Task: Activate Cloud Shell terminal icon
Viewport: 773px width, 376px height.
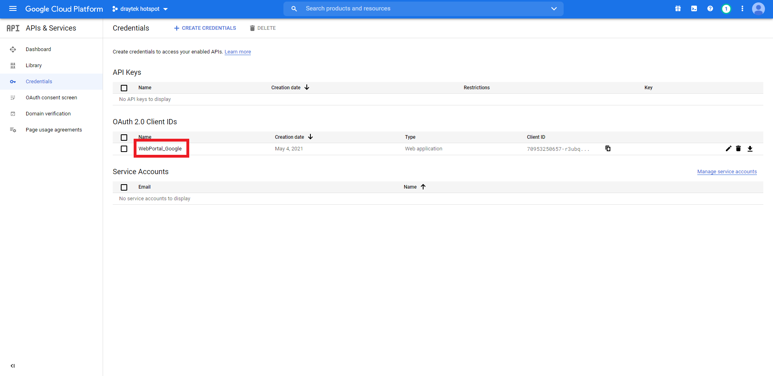Action: point(694,8)
